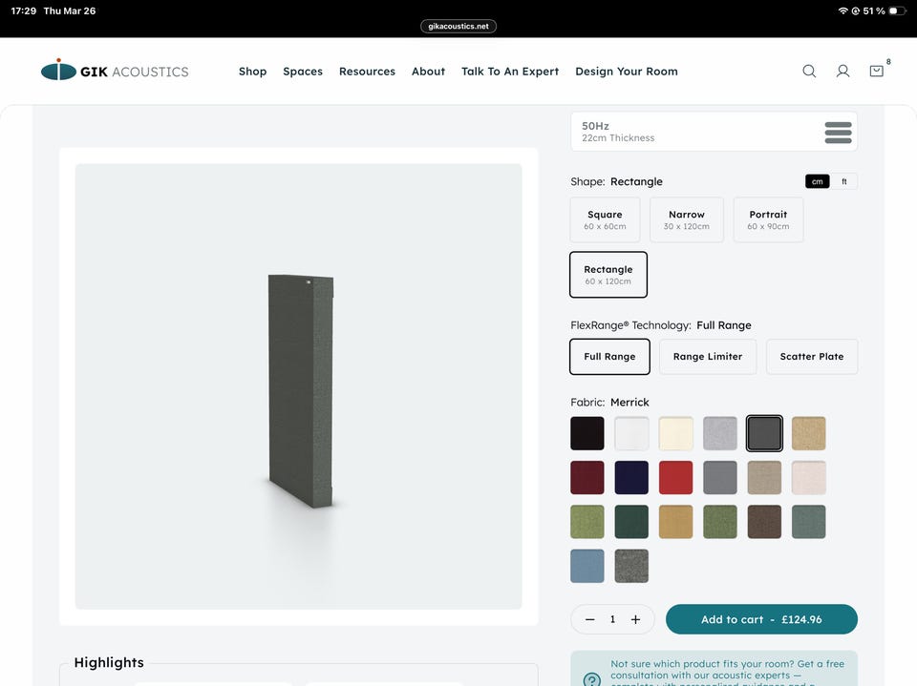Pick the dark forest green swatch
Viewport: 917px width, 686px height.
(x=631, y=522)
